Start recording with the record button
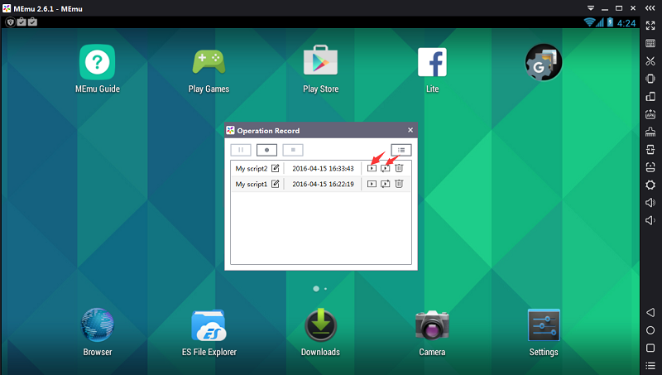Viewport: 662px width, 375px height. click(266, 150)
